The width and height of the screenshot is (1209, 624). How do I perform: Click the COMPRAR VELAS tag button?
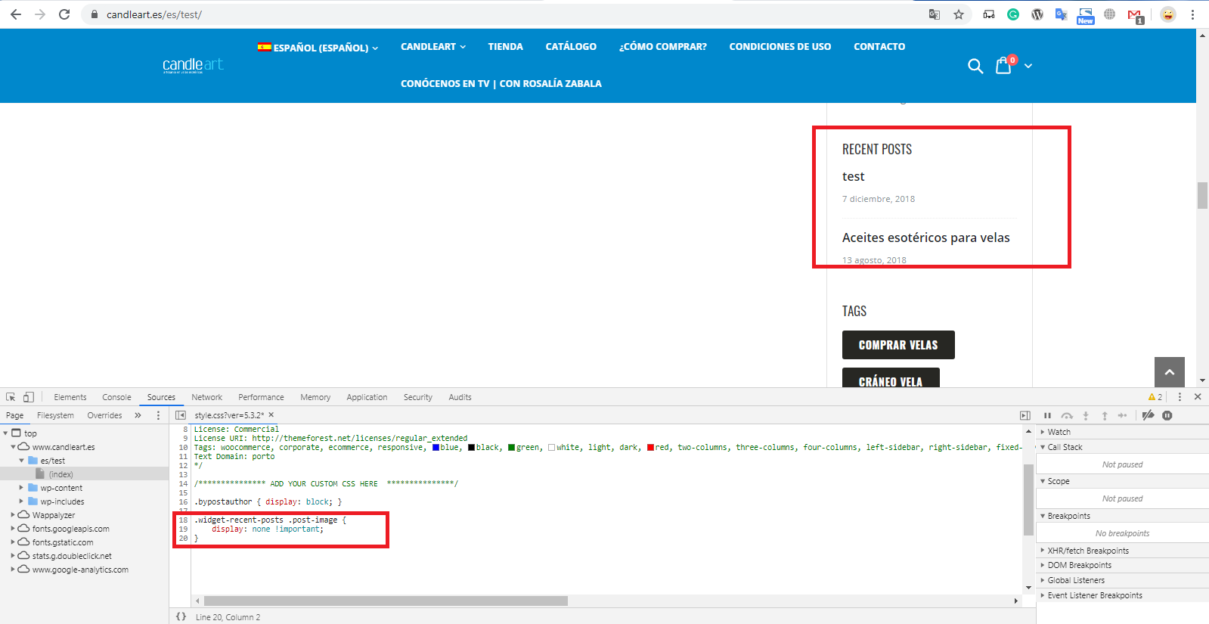[898, 345]
